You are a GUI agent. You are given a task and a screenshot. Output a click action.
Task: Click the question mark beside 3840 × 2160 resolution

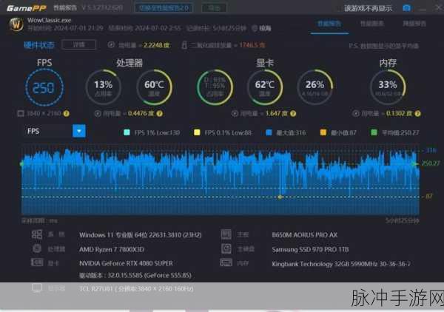[67, 114]
